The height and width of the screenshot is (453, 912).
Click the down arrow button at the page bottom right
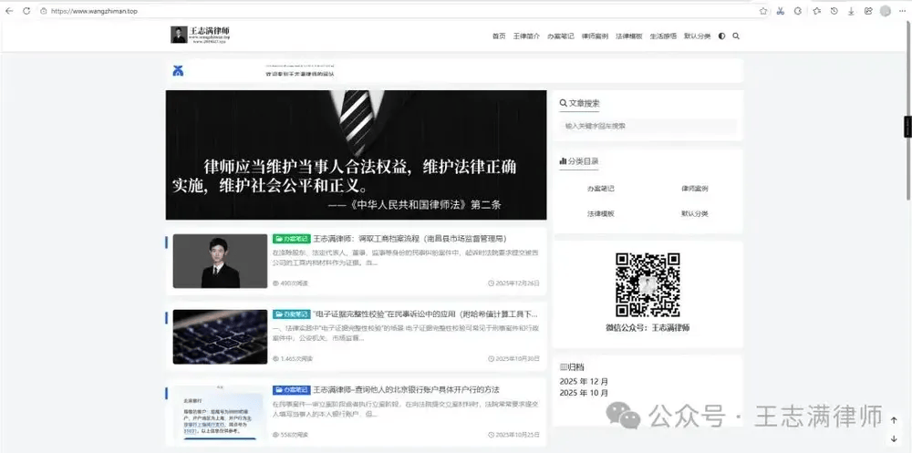click(x=894, y=438)
